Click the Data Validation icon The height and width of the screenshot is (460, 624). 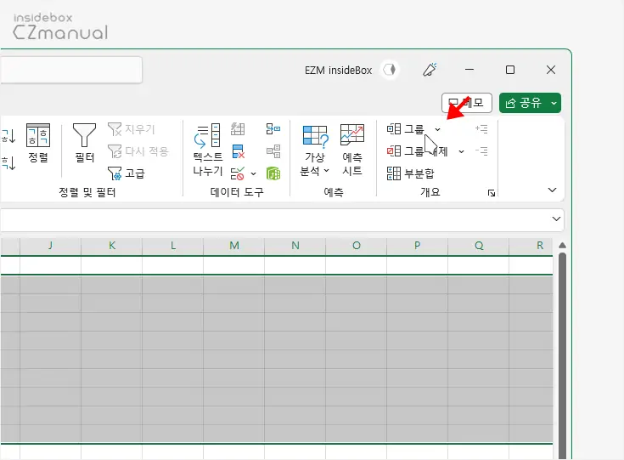point(238,173)
